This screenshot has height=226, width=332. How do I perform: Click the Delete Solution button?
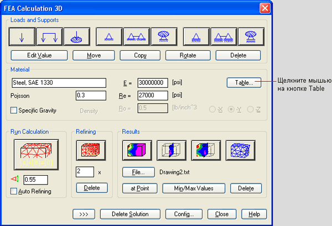pyautogui.click(x=131, y=214)
